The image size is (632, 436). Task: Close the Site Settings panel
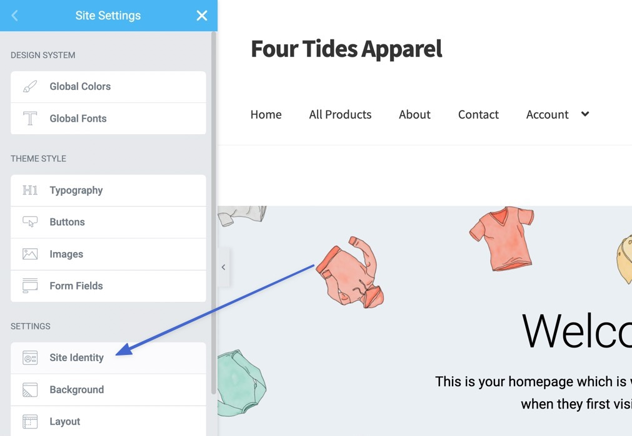pyautogui.click(x=202, y=16)
